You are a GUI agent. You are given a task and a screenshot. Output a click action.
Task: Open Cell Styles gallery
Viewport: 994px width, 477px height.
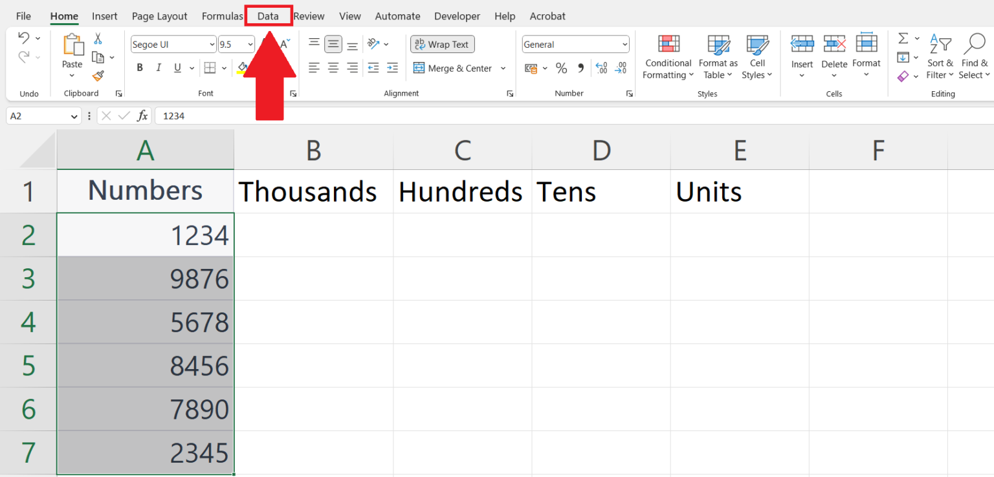pos(757,57)
